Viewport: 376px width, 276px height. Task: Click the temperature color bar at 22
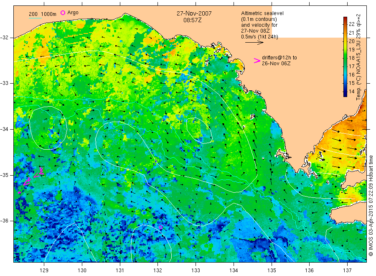coord(346,24)
